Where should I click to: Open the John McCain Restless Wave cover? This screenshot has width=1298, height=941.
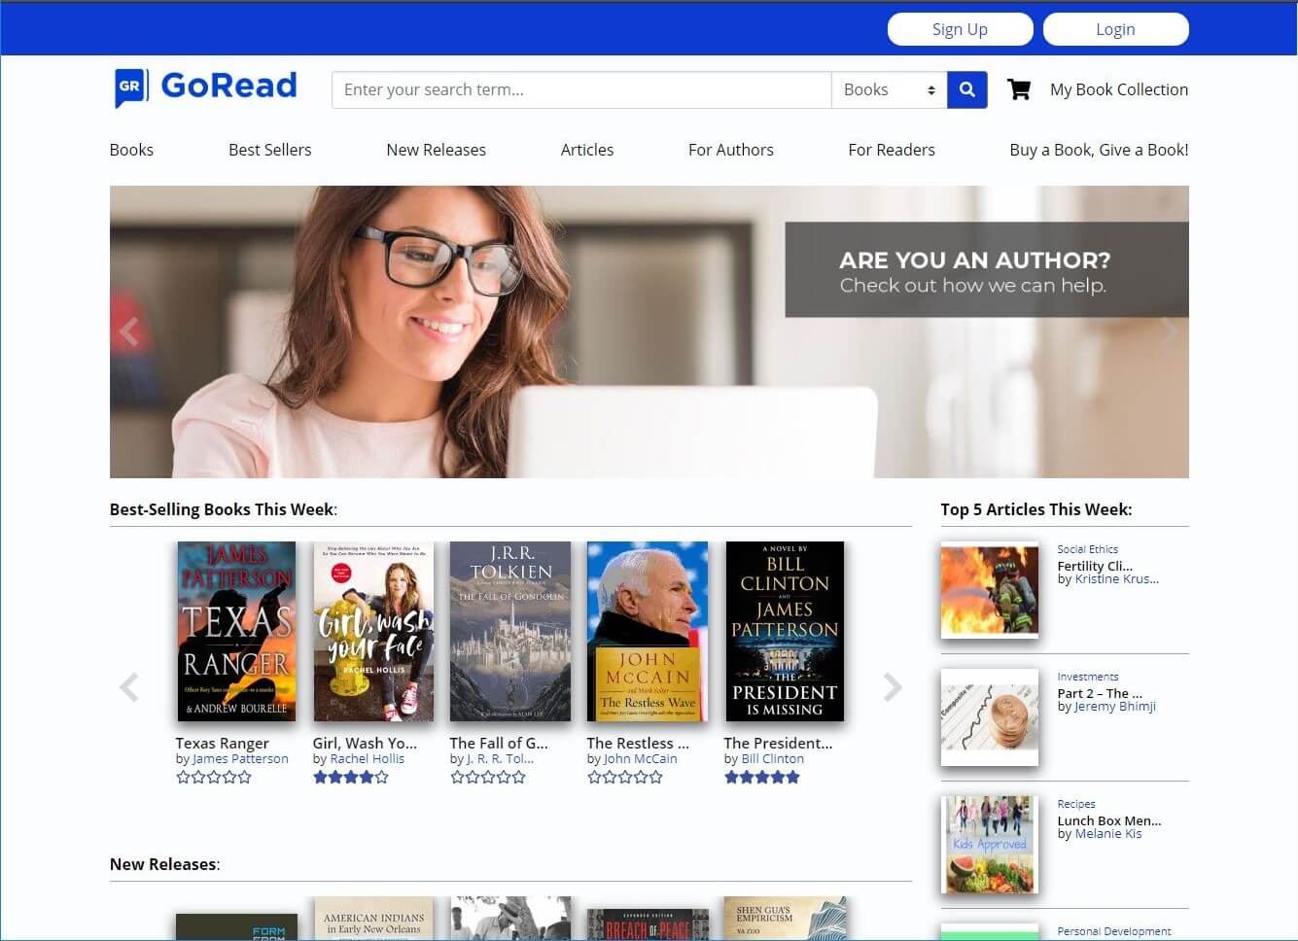click(x=648, y=631)
